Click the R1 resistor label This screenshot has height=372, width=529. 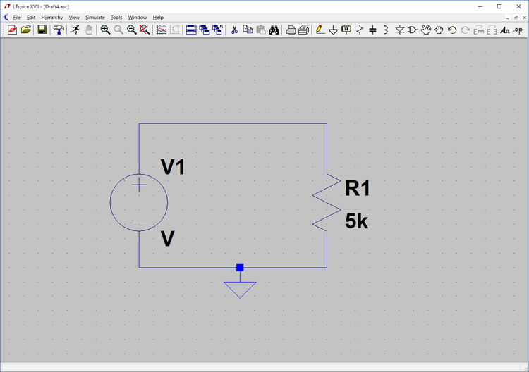[x=357, y=188]
